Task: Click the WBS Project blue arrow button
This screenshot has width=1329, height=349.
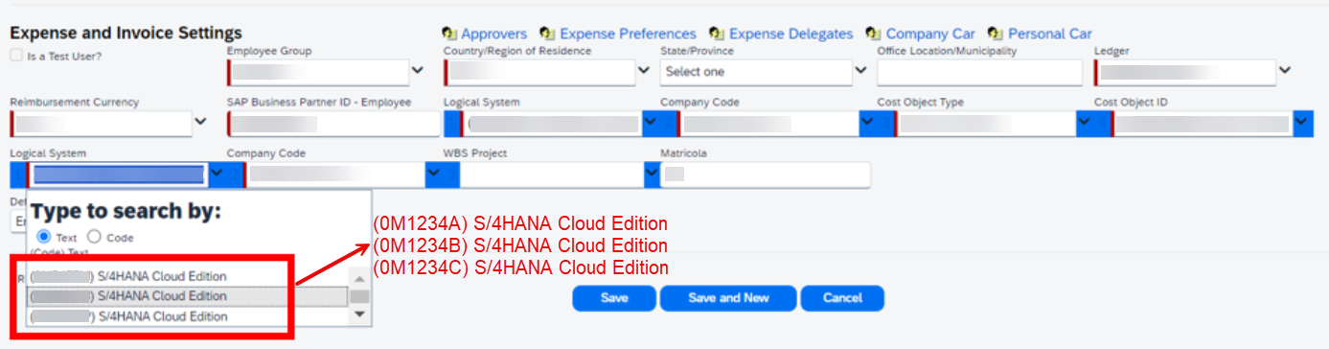Action: point(652,174)
